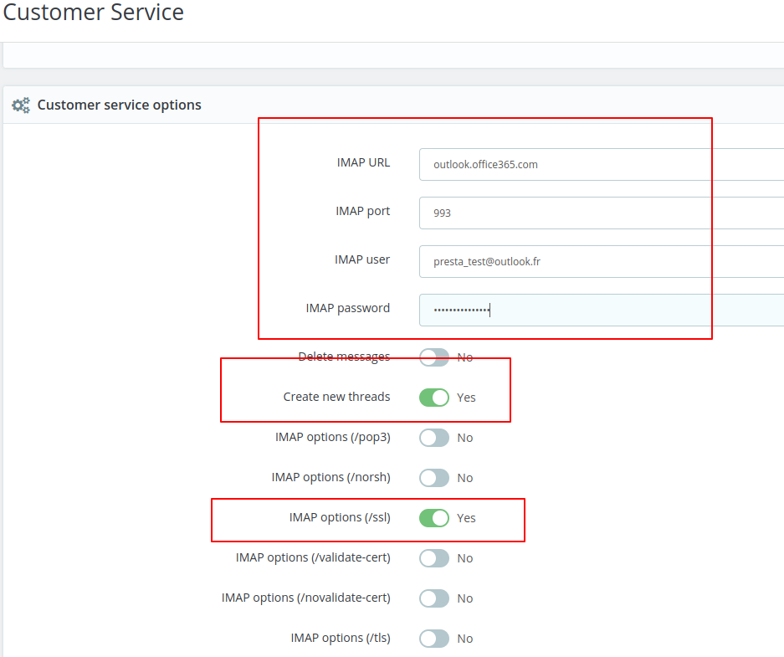Click the Customer Service page title
The width and height of the screenshot is (784, 657).
[x=93, y=13]
